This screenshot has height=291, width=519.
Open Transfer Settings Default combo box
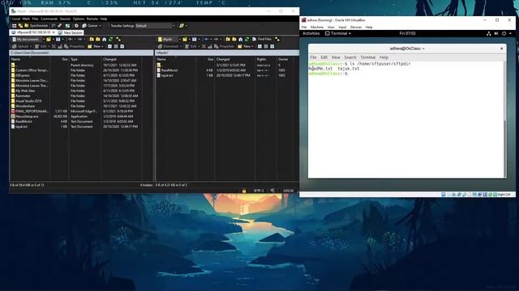[x=155, y=25]
